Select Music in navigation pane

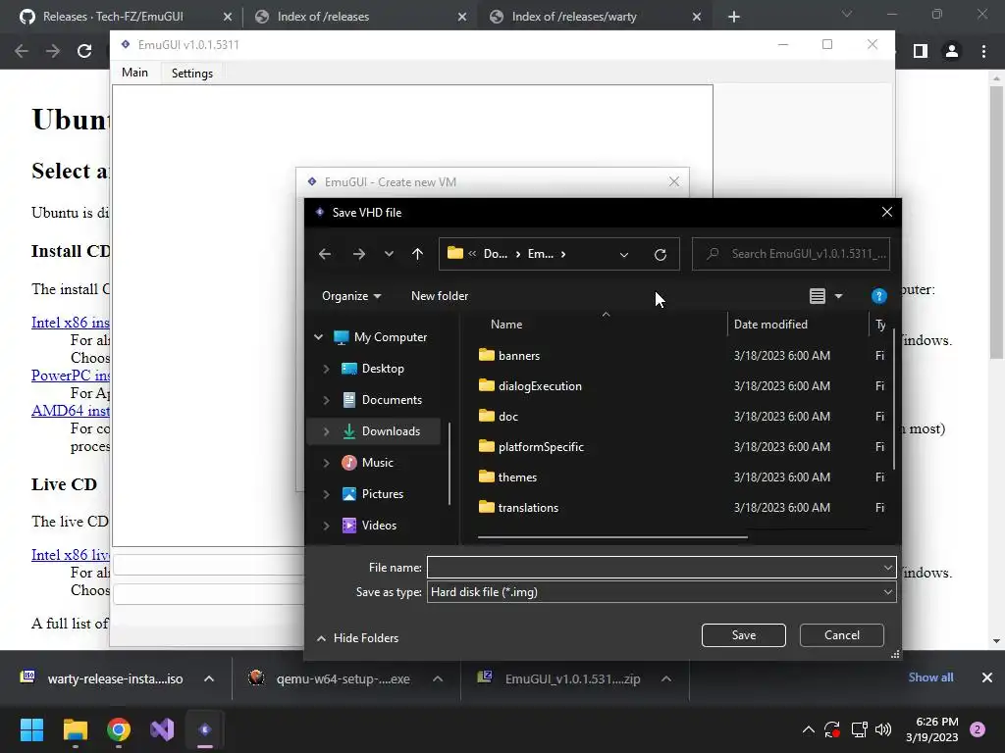(x=377, y=463)
